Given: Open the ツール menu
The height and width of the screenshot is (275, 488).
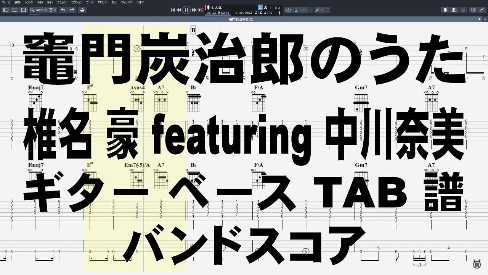Looking at the screenshot, I should [x=90, y=2].
